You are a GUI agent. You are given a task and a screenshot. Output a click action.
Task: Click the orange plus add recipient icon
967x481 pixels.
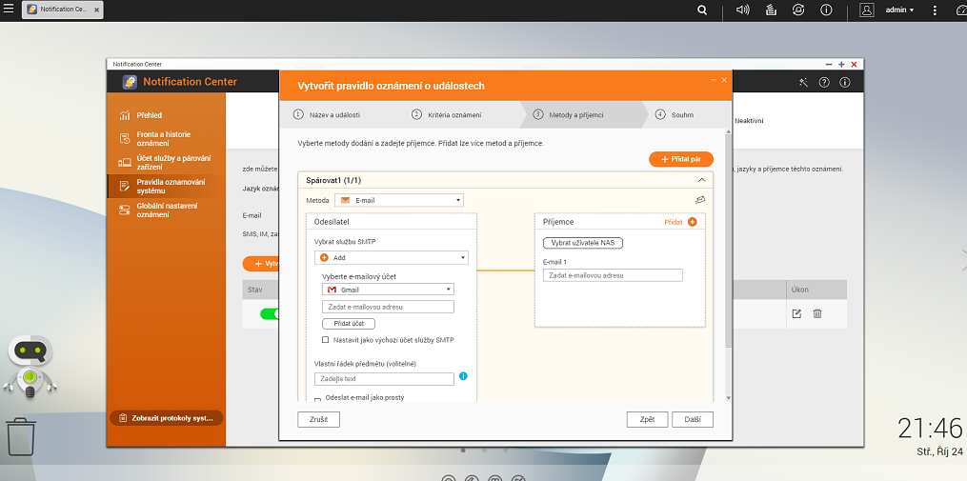point(692,222)
